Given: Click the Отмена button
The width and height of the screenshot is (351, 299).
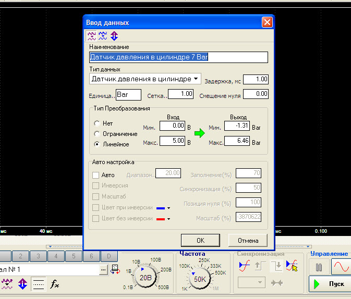Looking at the screenshot, I should click(248, 241).
